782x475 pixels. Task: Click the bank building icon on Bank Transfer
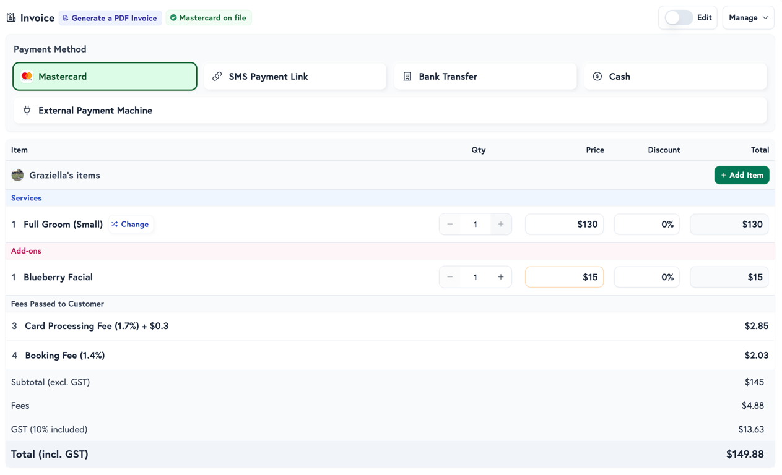pos(407,76)
